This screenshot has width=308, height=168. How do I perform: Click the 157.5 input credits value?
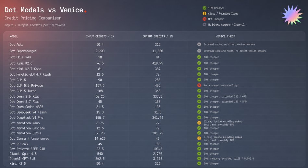click(x=100, y=86)
